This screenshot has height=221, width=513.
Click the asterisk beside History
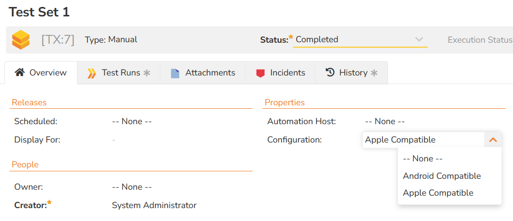[374, 73]
